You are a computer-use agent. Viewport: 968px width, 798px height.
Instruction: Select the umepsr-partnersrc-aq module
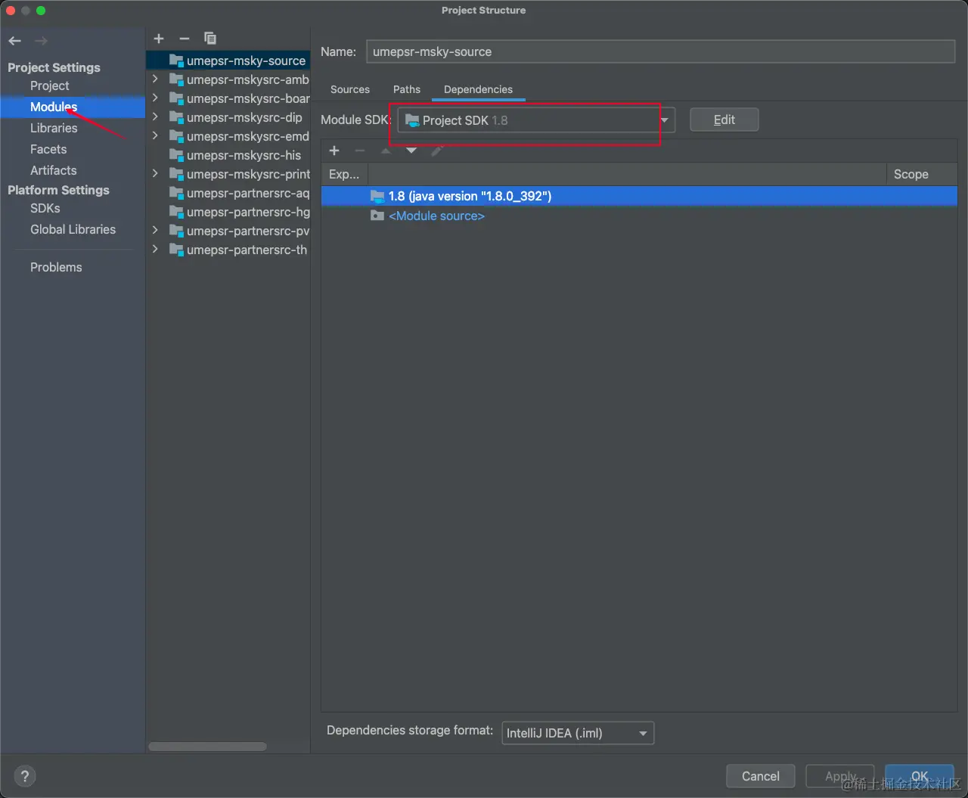[x=228, y=193]
